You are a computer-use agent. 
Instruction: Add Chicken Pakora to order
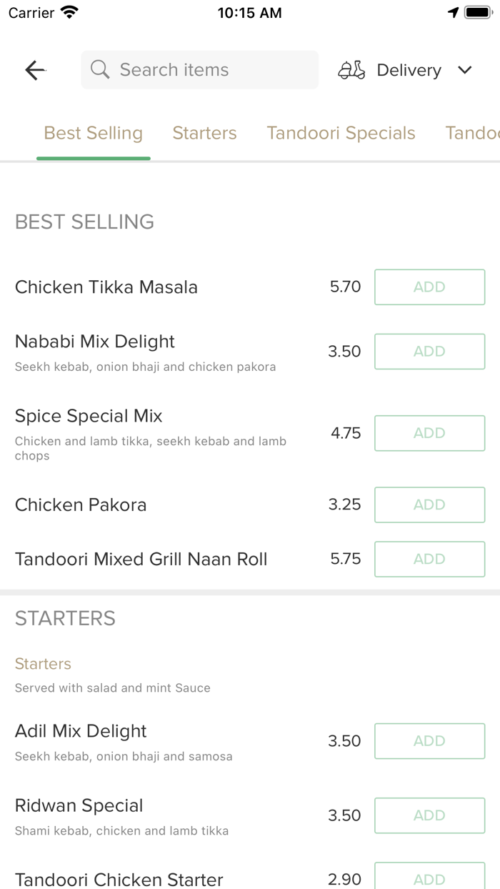[429, 505]
